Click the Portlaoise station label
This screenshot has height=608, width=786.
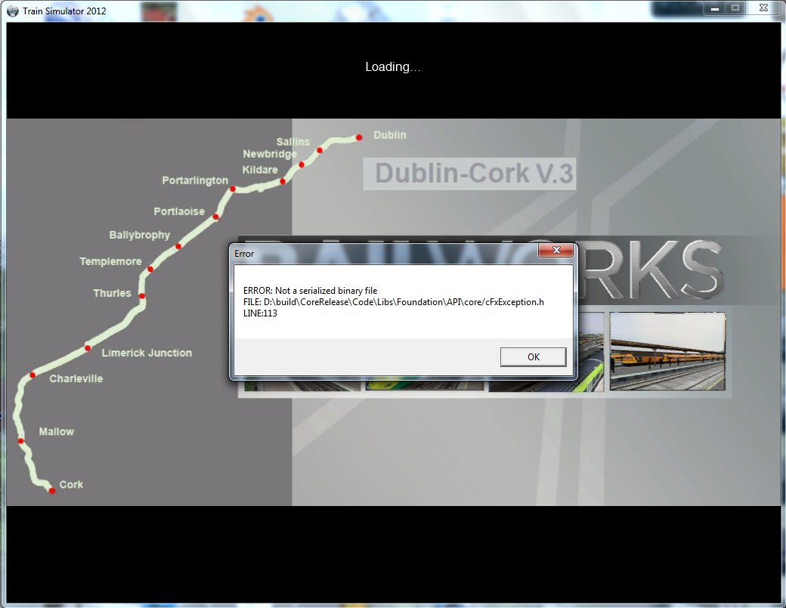coord(179,211)
